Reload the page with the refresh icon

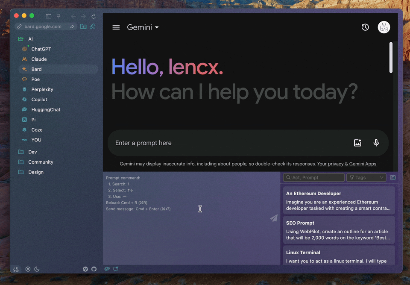pyautogui.click(x=94, y=16)
